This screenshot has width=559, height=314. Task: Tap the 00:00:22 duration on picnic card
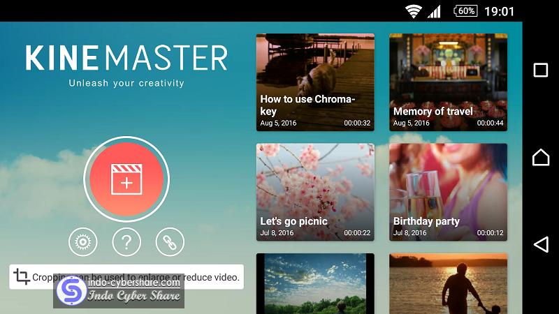(x=357, y=233)
